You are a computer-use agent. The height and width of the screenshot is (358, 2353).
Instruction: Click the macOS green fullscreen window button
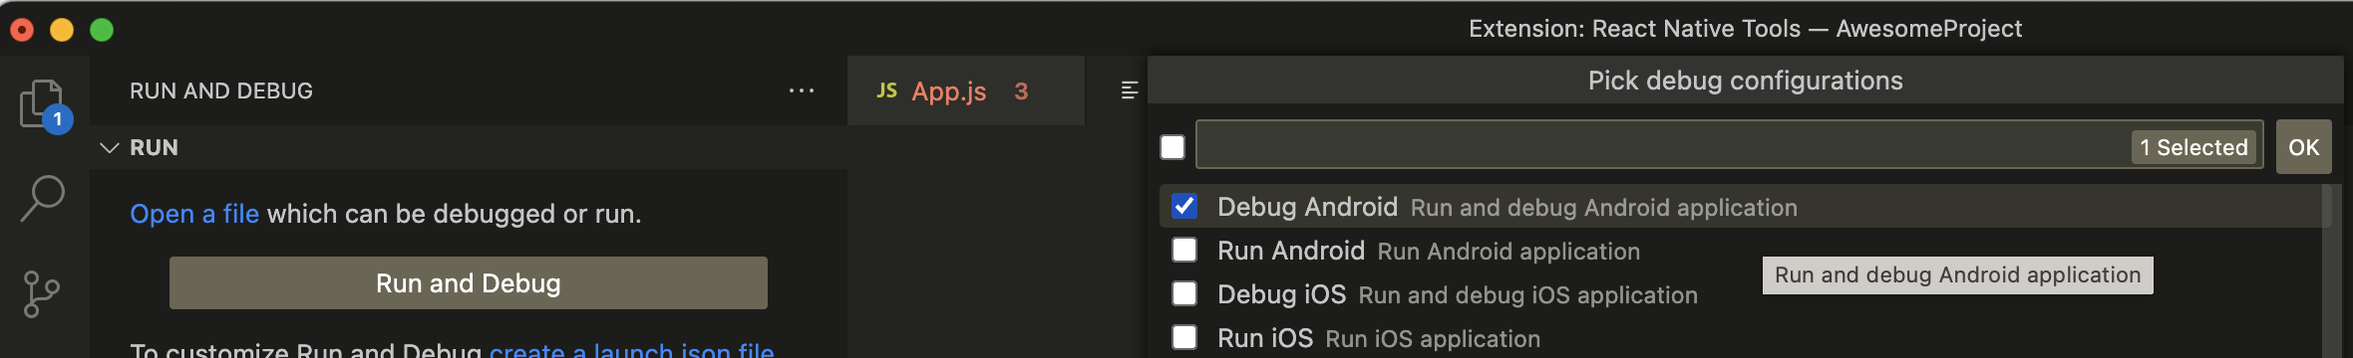tap(102, 30)
